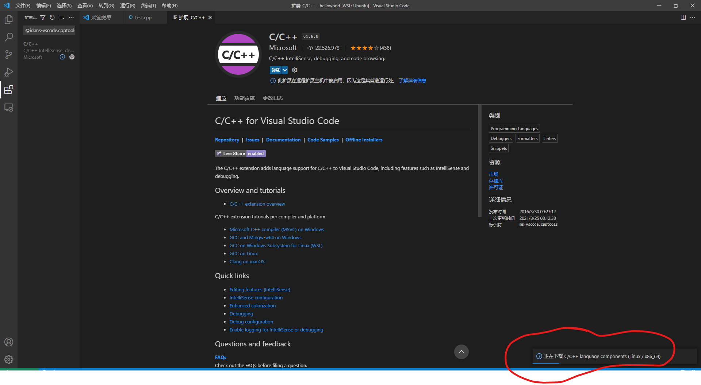Click the star rating (438)
This screenshot has width=701, height=385.
[x=370, y=48]
